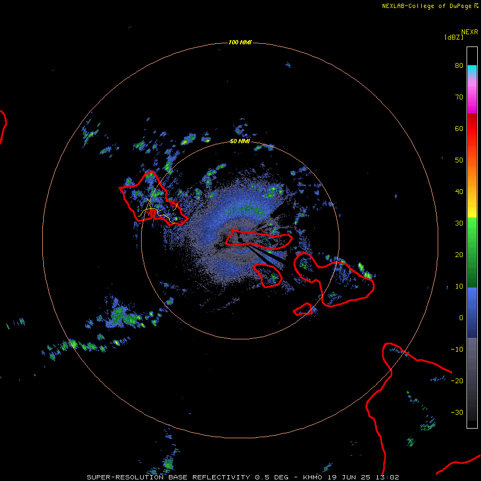
Task: Click the radar site dot at center
Action: (x=240, y=240)
